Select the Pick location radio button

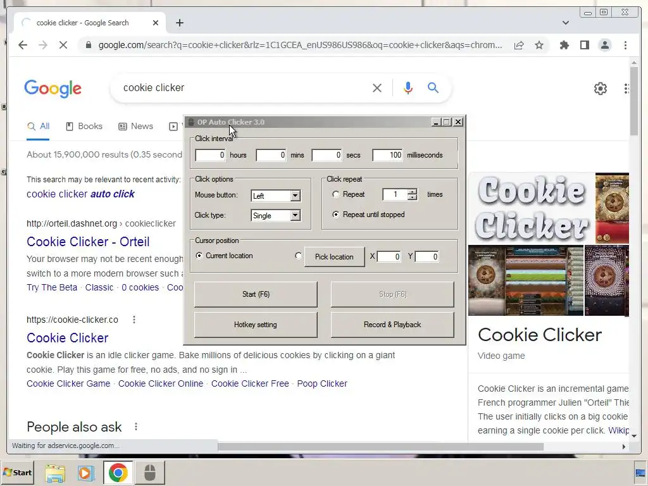[x=299, y=256]
